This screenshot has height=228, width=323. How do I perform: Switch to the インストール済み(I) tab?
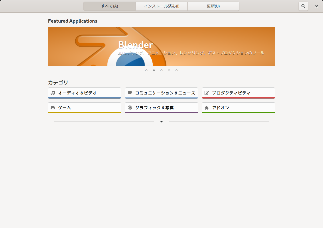click(161, 6)
